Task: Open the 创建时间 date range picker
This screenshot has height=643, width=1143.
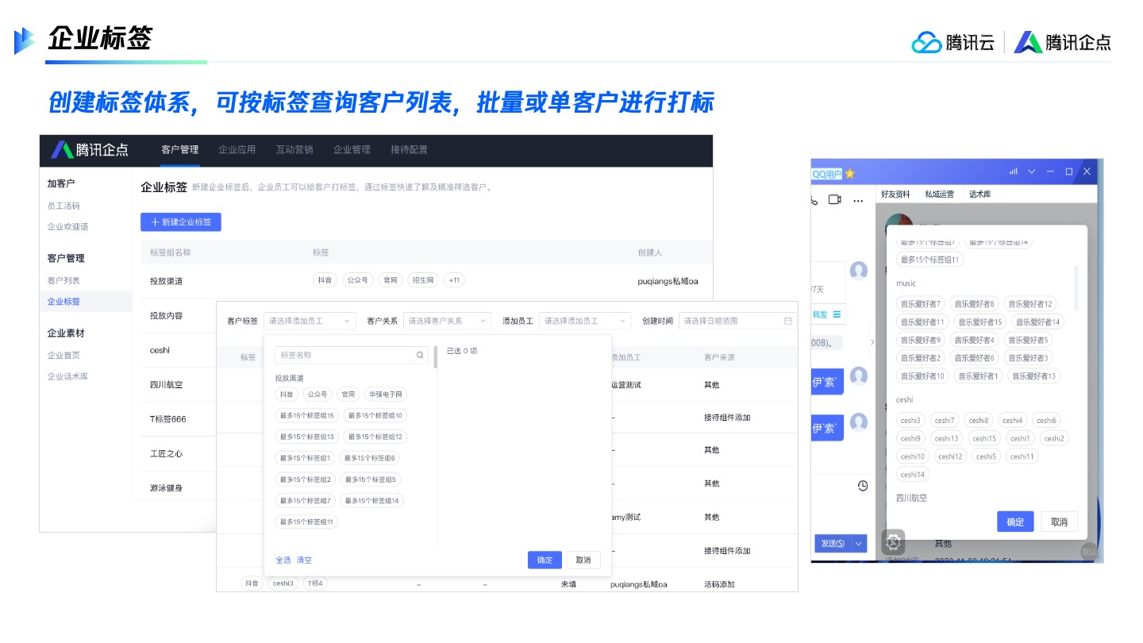Action: (738, 321)
